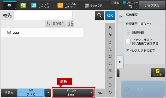Toggle text size with the AA icon
Screen dimensions: 166x98
coord(71,24)
